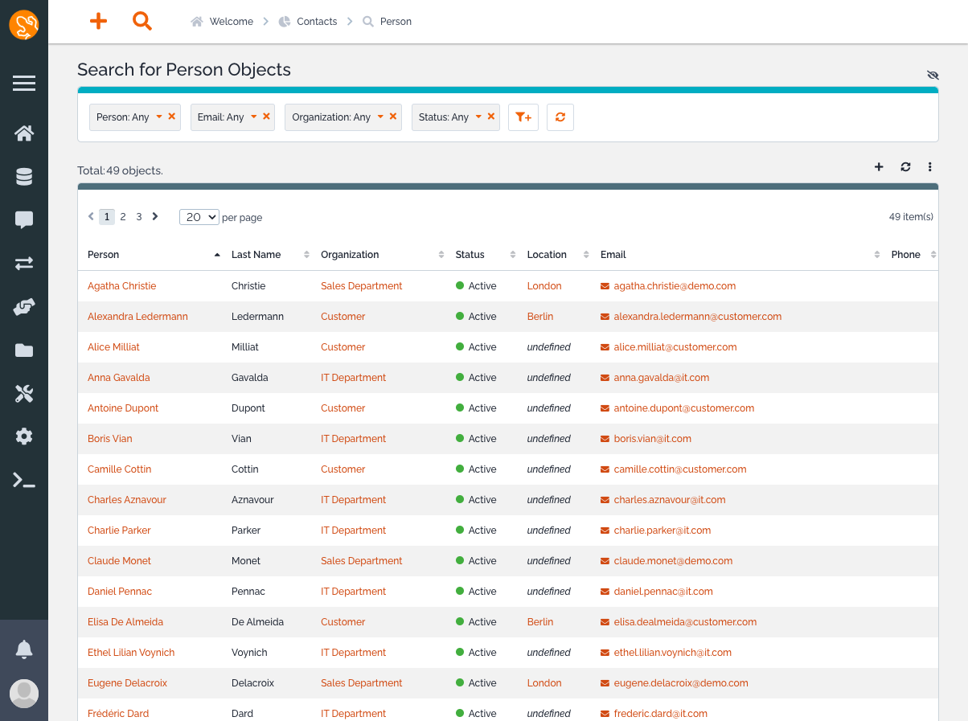Expand the Email: Any filter dropdown
Screen dimensions: 968x721
coord(254,117)
